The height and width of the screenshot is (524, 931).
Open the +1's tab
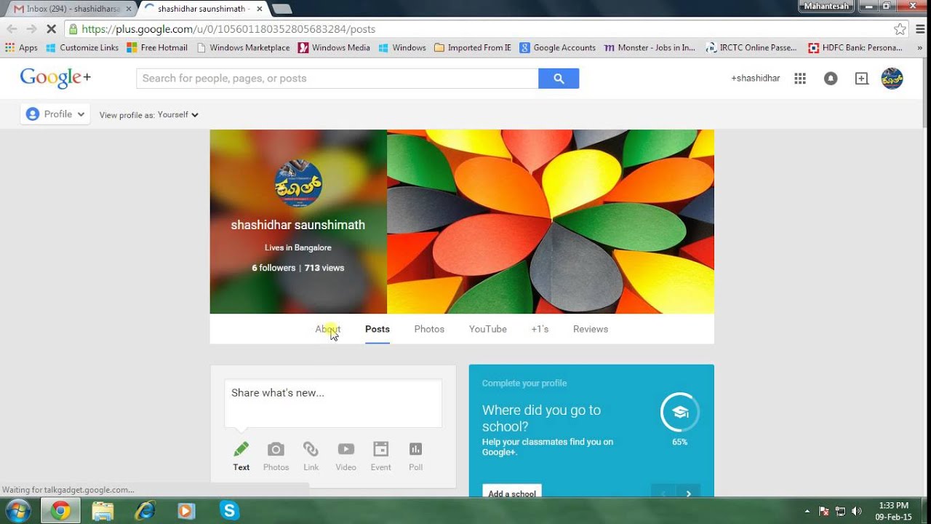click(540, 329)
